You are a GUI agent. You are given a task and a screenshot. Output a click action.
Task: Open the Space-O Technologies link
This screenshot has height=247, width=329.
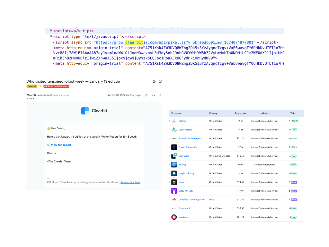point(190,138)
